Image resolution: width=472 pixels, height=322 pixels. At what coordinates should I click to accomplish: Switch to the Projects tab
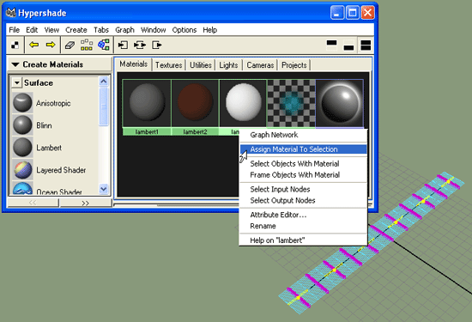coord(294,65)
